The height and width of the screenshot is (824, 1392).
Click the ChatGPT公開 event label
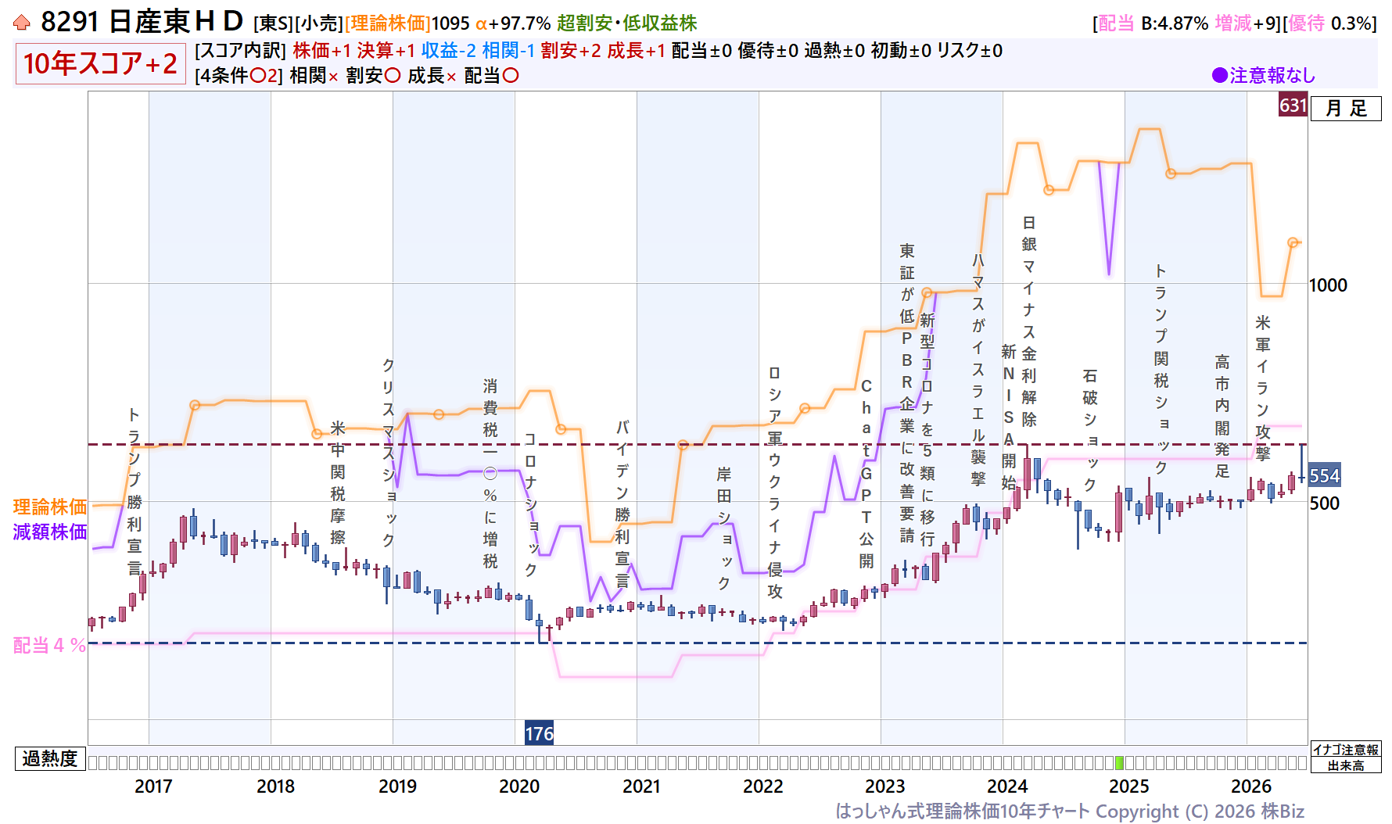pyautogui.click(x=866, y=474)
